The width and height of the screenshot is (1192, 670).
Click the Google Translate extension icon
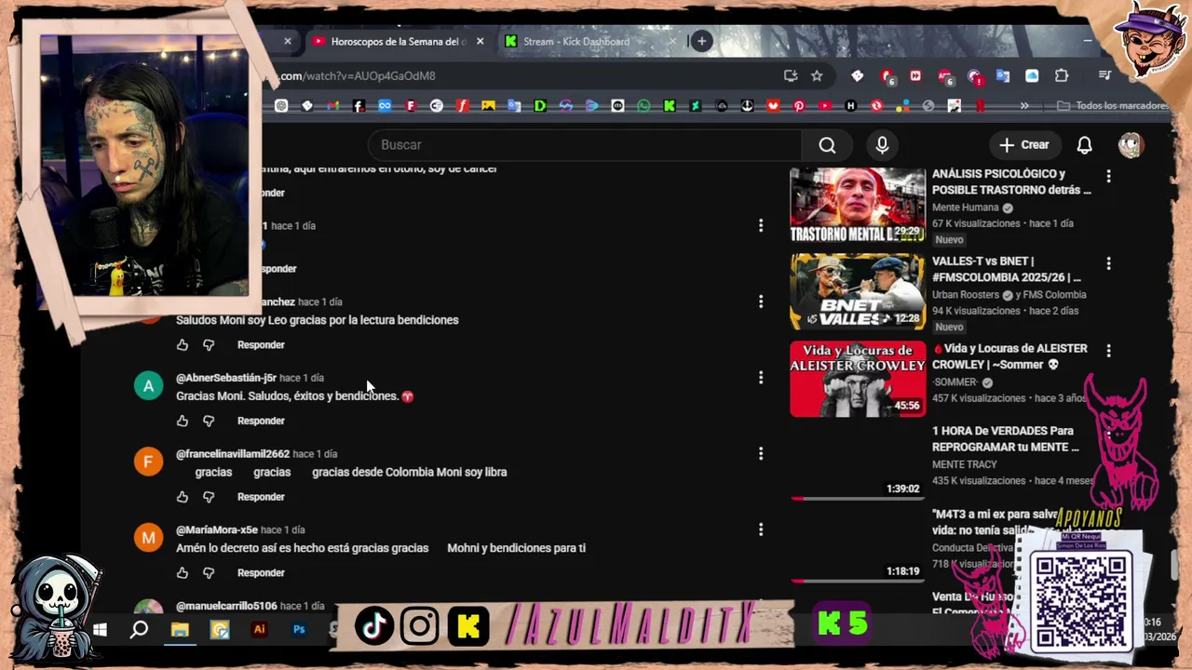coord(1002,75)
